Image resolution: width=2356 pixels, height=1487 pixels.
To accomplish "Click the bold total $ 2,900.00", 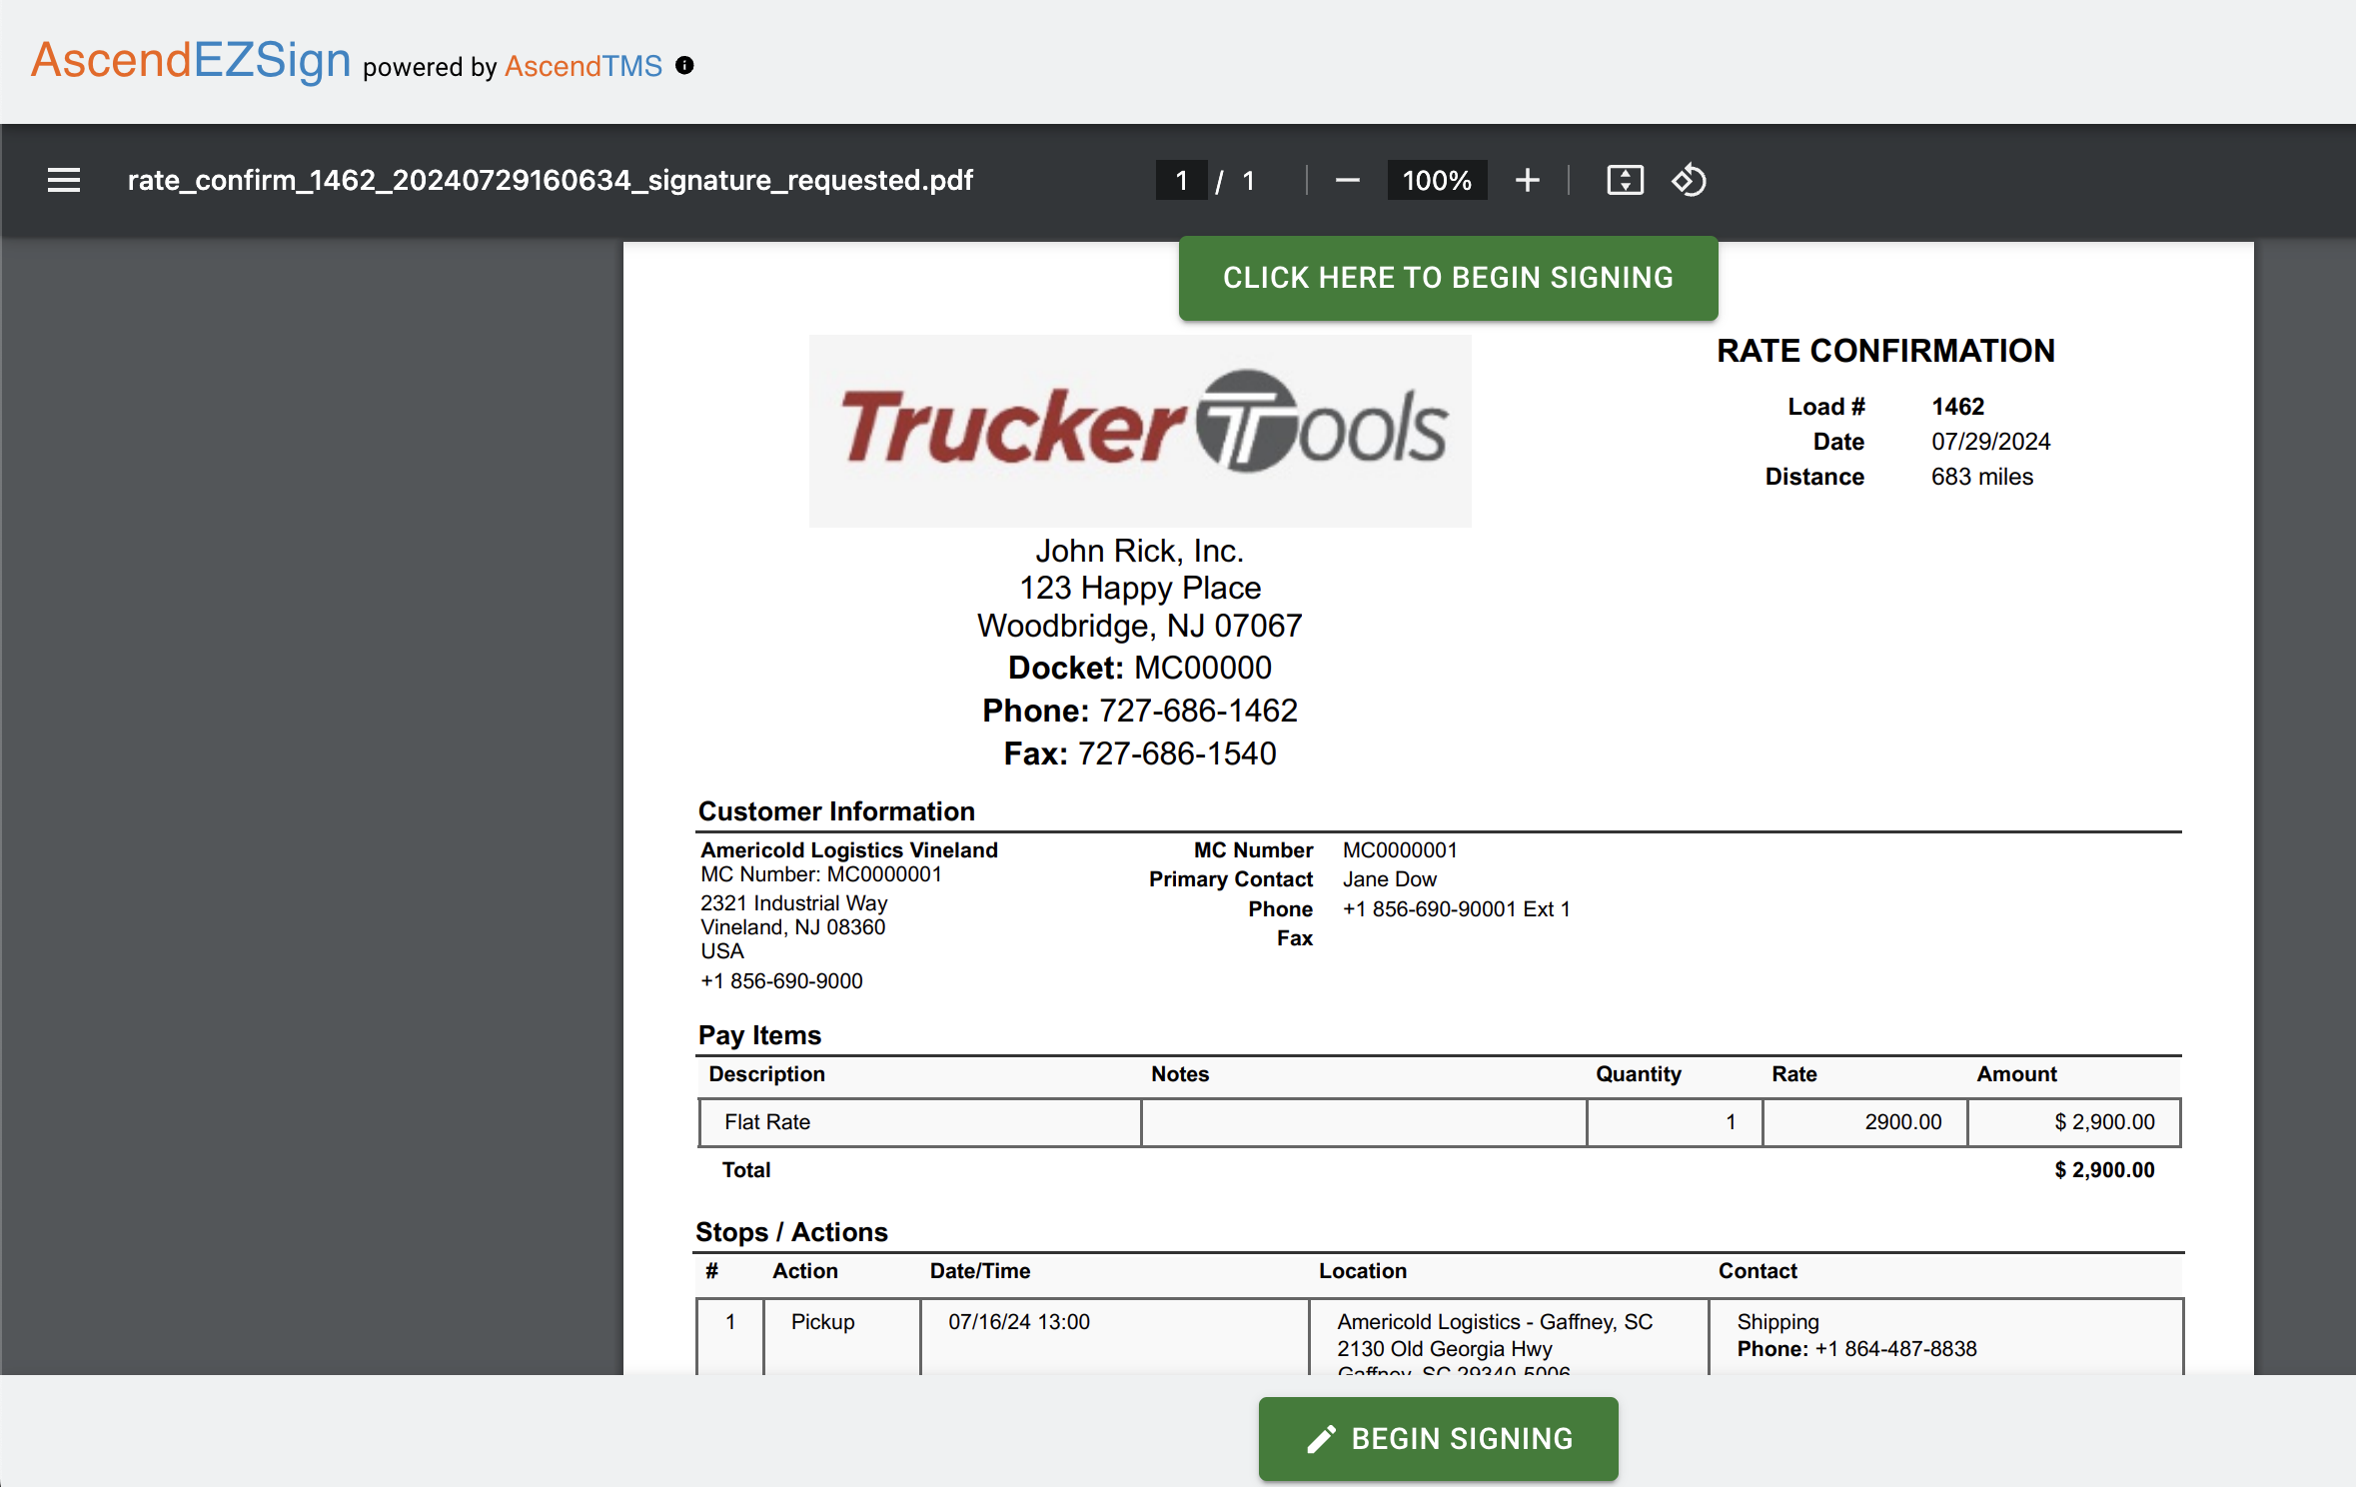I will tap(2104, 1170).
